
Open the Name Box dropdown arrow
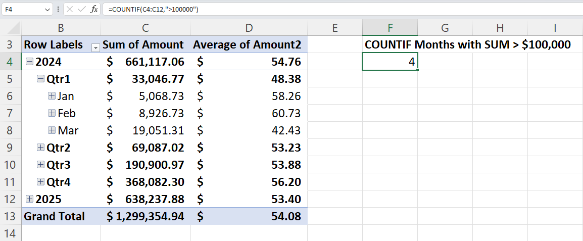(47, 10)
